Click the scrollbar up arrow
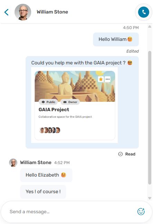Viewport: 153px width, 224px height. click(x=150, y=27)
